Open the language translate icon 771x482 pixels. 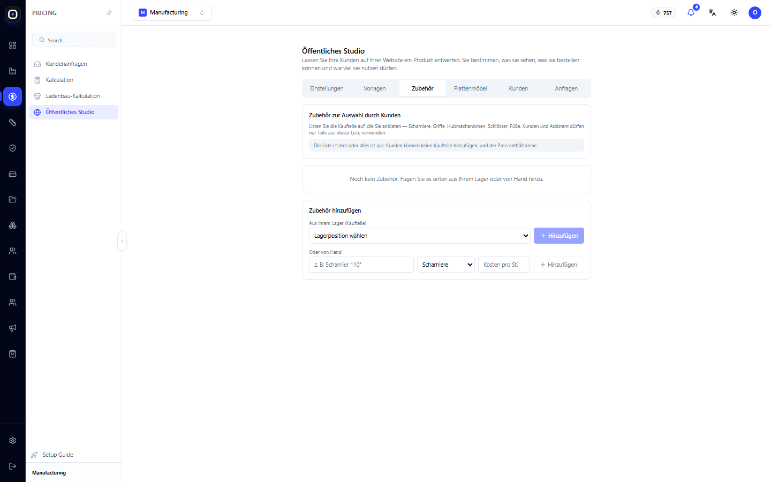click(713, 12)
